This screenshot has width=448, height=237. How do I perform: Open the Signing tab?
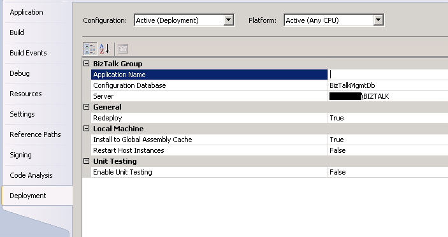pos(20,155)
